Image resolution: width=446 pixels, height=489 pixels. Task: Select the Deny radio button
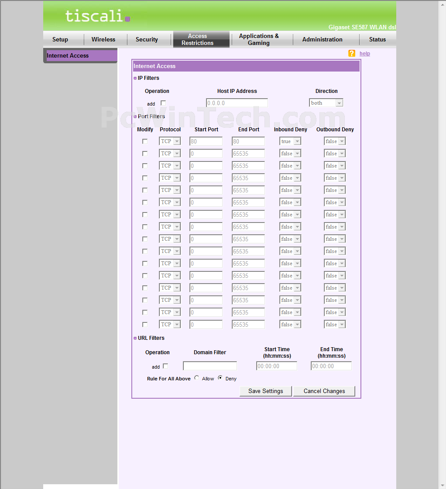point(220,378)
